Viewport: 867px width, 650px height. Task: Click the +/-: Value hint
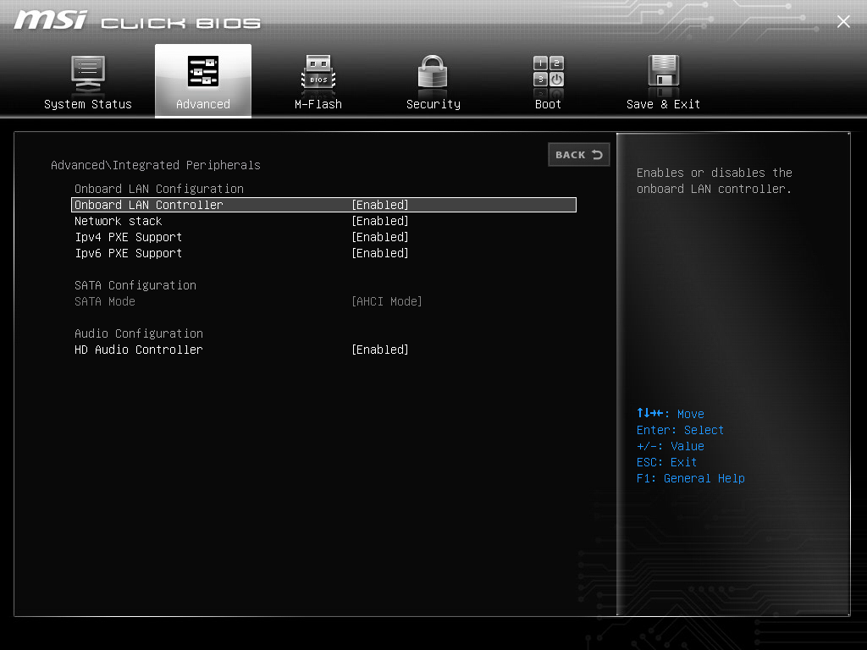(x=671, y=446)
